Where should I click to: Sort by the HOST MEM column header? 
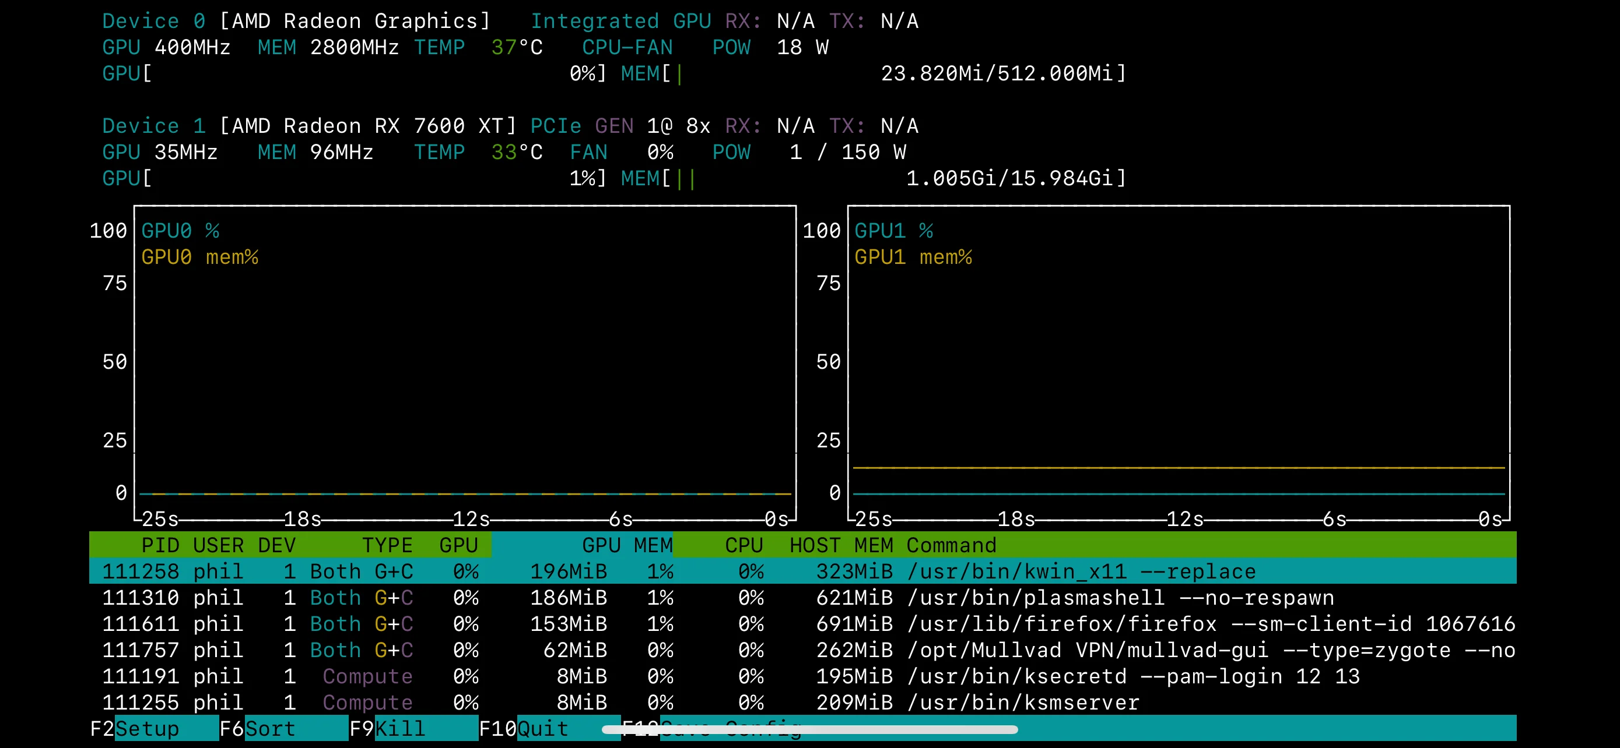click(841, 545)
